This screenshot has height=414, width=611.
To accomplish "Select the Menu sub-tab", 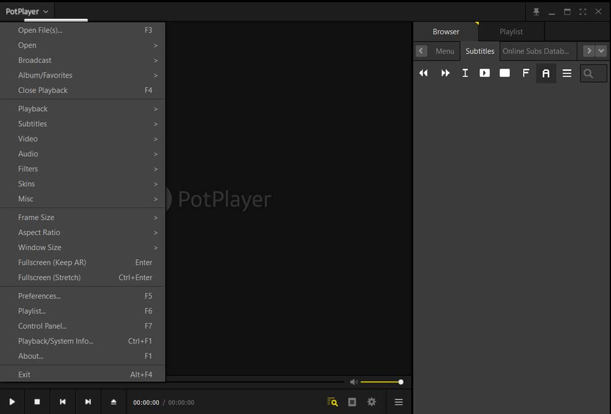I will pos(445,51).
